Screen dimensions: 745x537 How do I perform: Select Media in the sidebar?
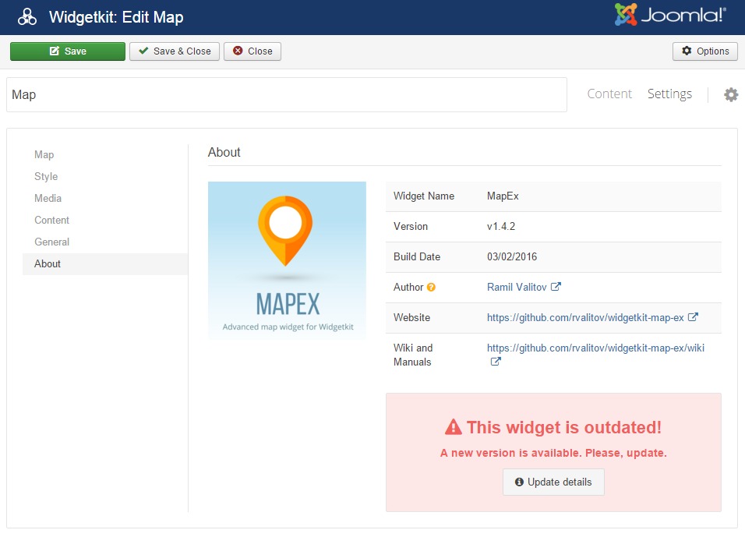pos(105,198)
